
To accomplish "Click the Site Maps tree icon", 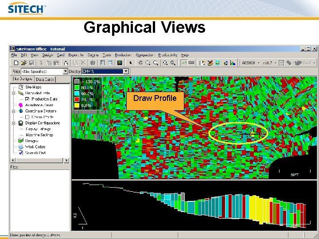I will pos(21,87).
